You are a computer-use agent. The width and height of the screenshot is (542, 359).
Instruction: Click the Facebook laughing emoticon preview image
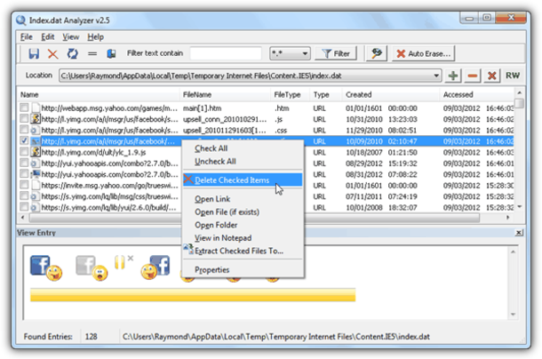point(155,267)
